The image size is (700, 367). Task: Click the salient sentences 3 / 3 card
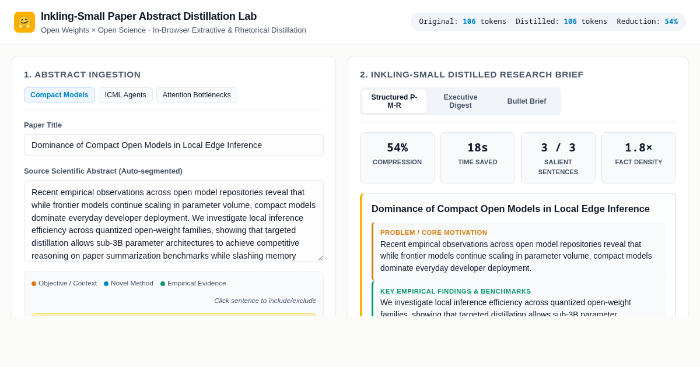[558, 158]
